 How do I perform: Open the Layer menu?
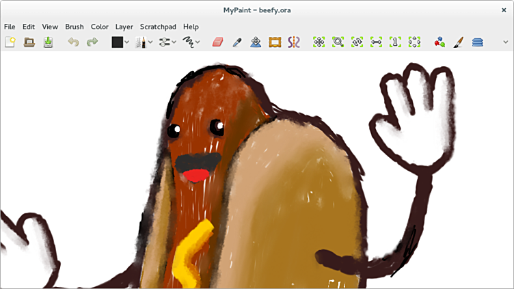(x=124, y=27)
